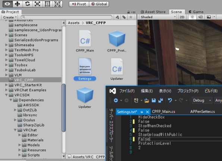This screenshot has height=161, width=222.
Task: Expand the Shimesaba folder
Action: pos(6,45)
